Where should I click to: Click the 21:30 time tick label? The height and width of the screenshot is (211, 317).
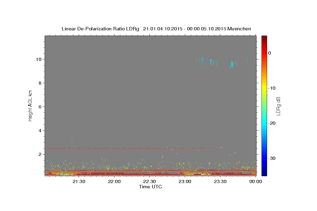[79, 181]
